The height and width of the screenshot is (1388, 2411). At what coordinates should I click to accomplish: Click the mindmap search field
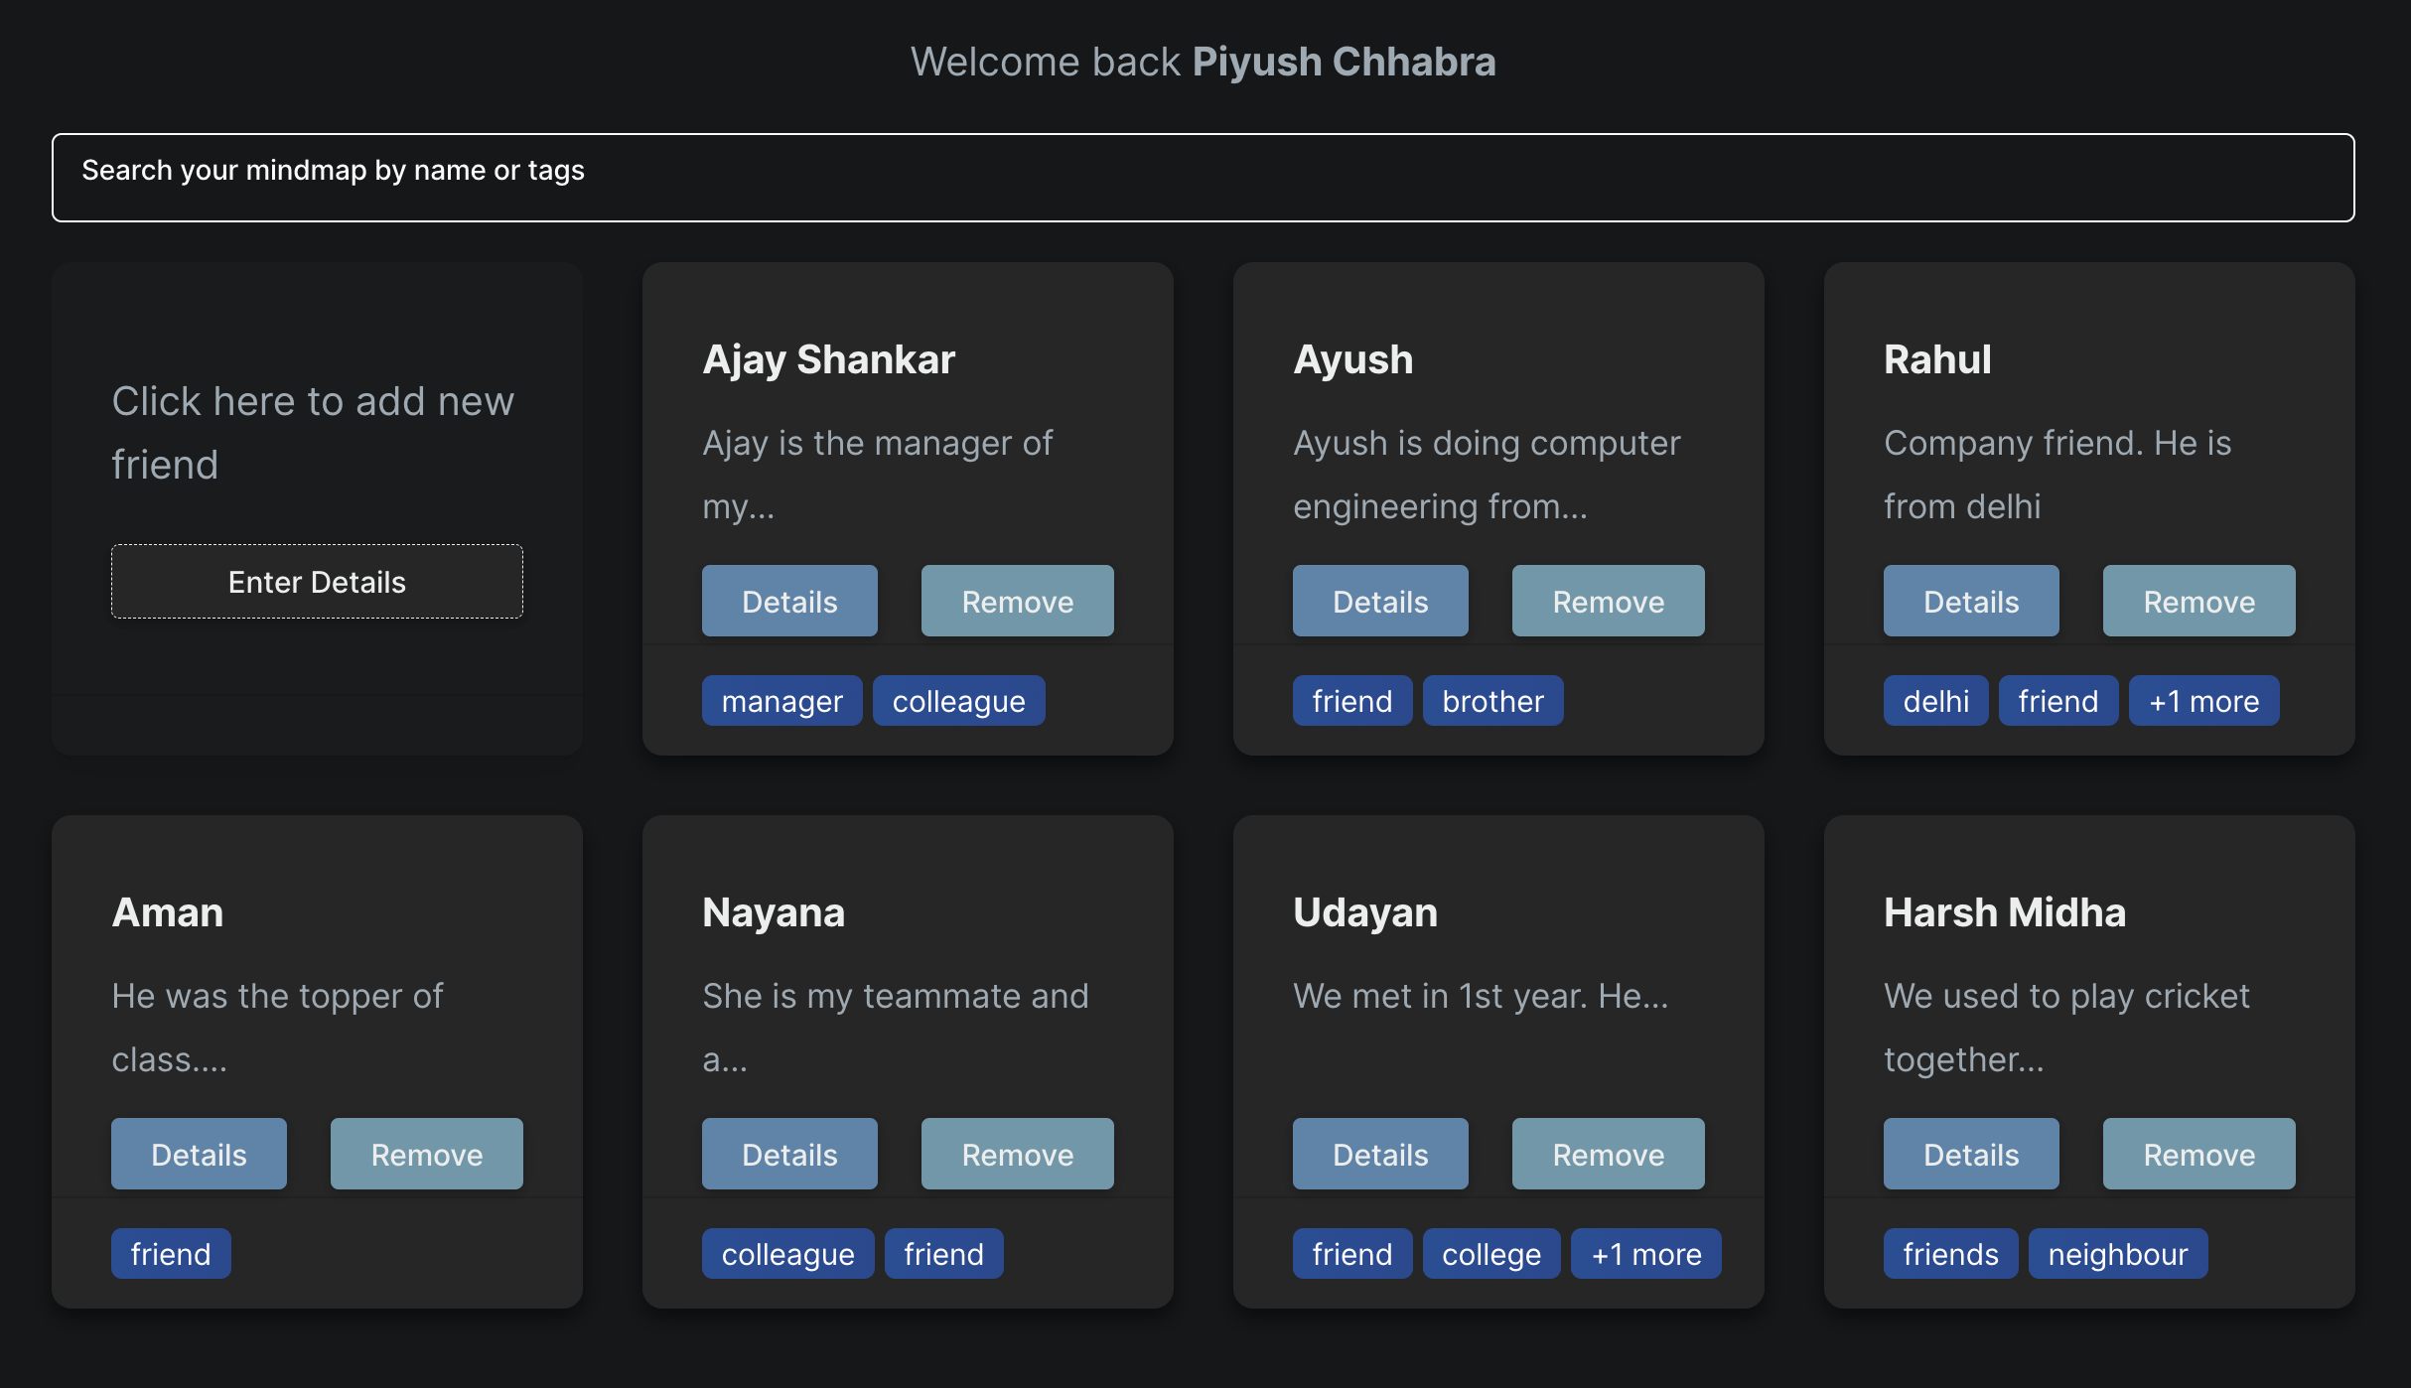tap(1203, 177)
